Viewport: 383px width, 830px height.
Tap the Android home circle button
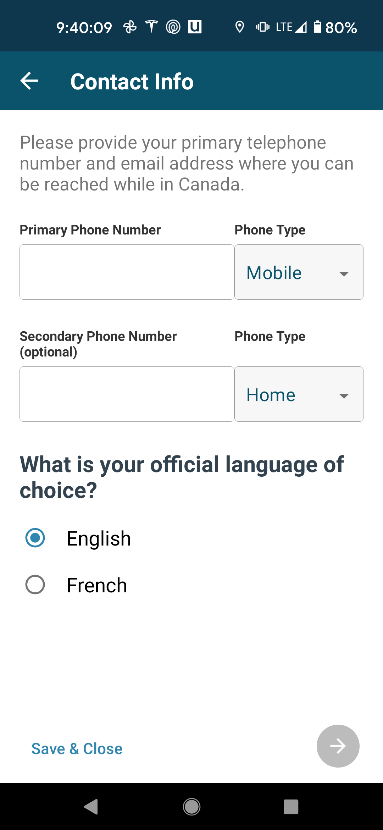(x=191, y=807)
